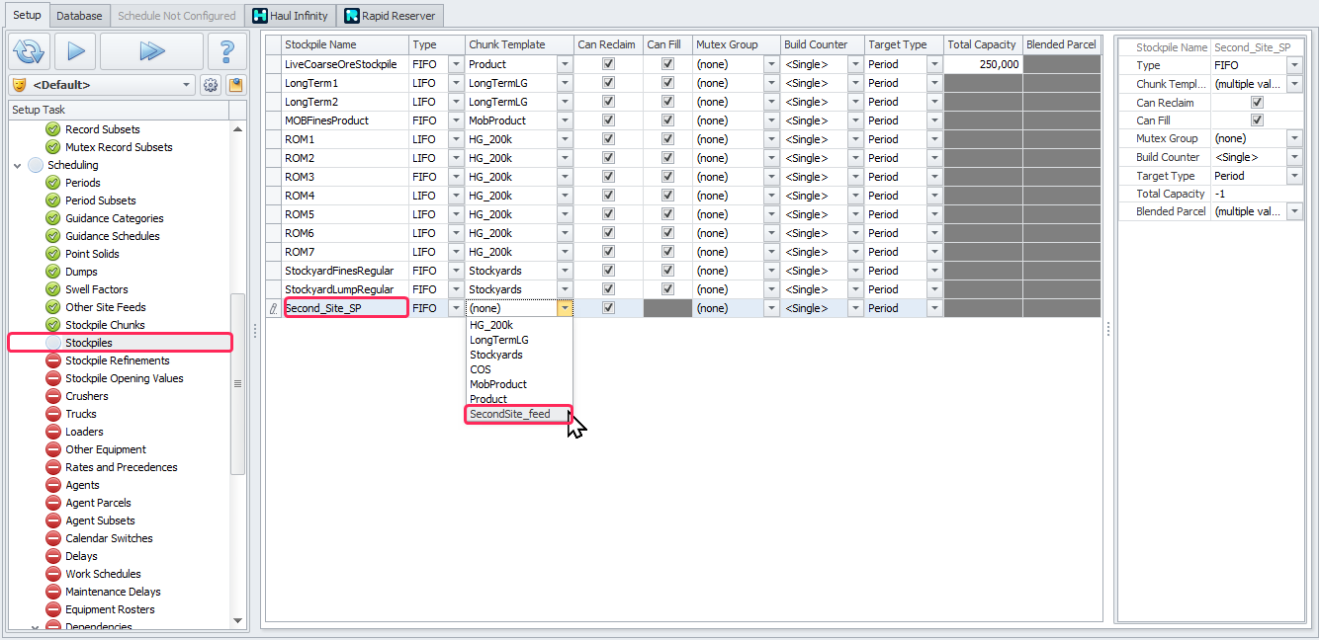Click the clipboard icon next to the gear
Screen dimensions: 1321x640
[235, 85]
